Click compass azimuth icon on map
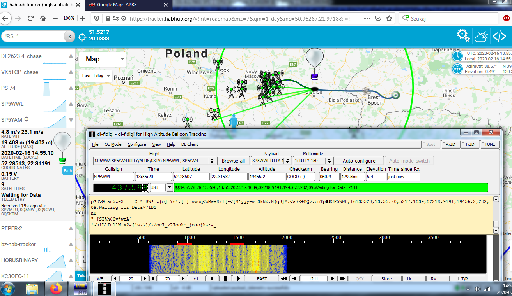Image resolution: width=512 pixels, height=296 pixels. [457, 69]
